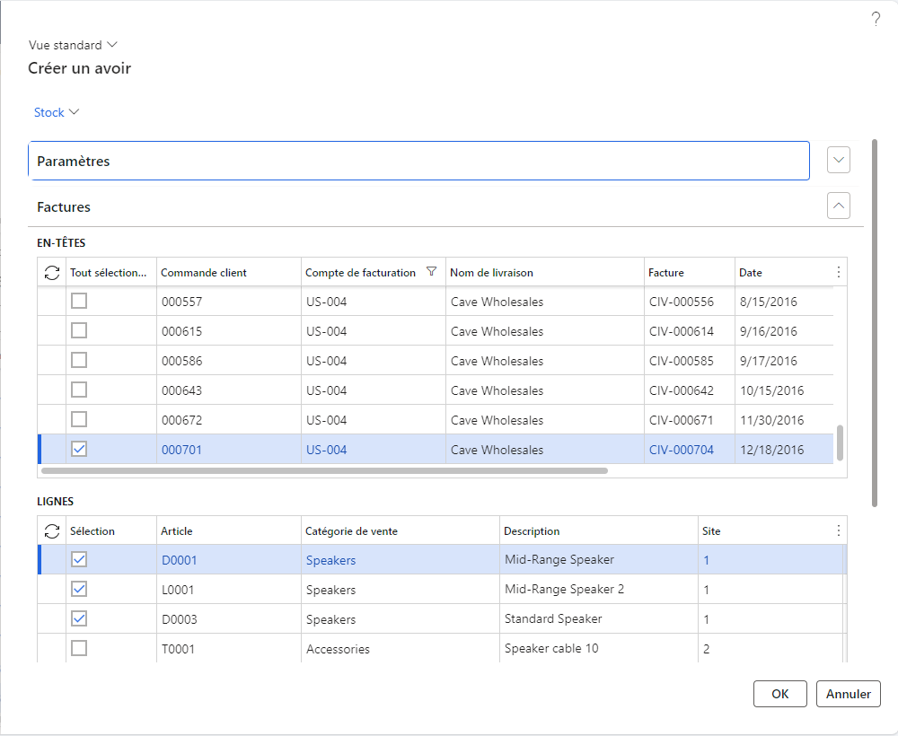Click the vertical scrollbar of En-têtes grid
Image resolution: width=898 pixels, height=736 pixels.
tap(840, 442)
